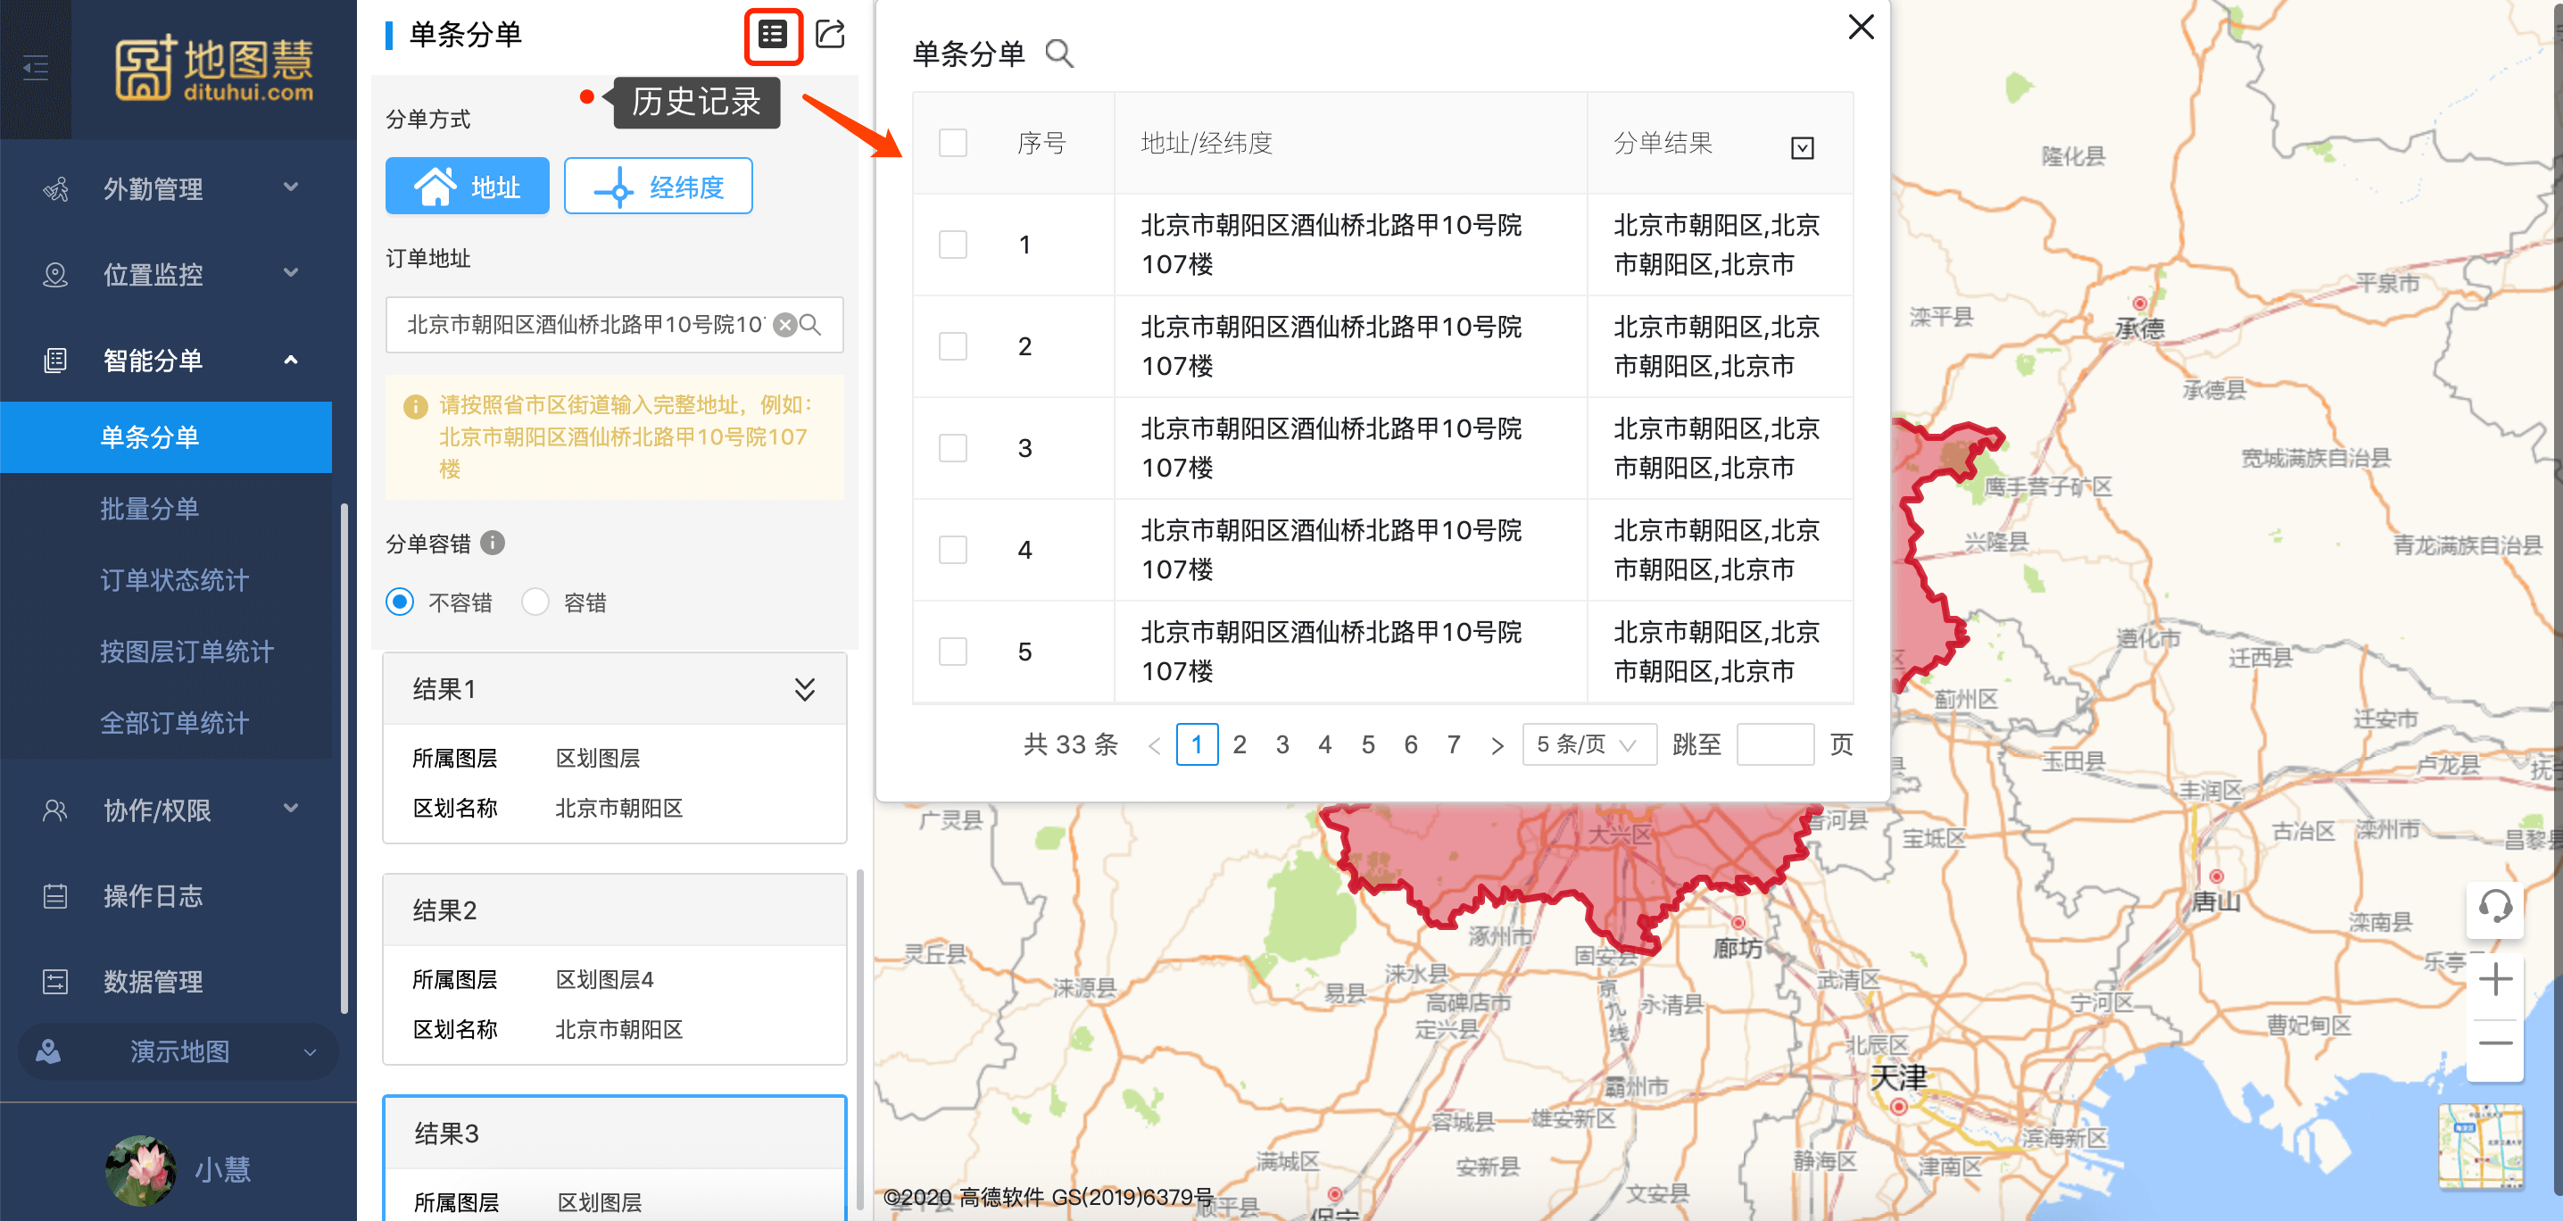2563x1221 pixels.
Task: Open the 历史记录 history list icon
Action: pos(773,35)
